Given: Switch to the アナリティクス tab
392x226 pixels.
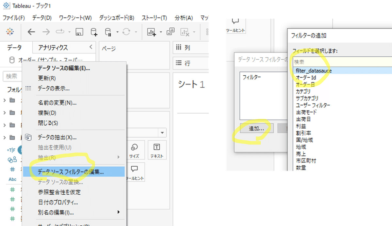Looking at the screenshot, I should point(53,48).
